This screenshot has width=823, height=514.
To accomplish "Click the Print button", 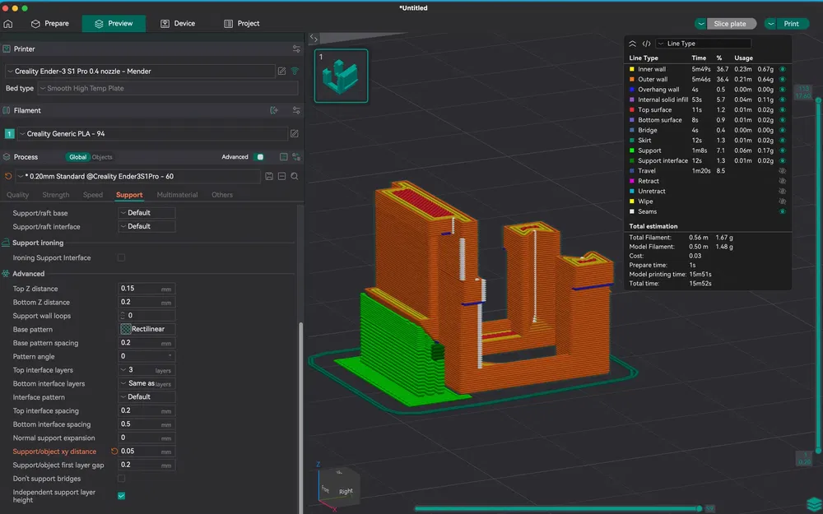I will [x=790, y=24].
